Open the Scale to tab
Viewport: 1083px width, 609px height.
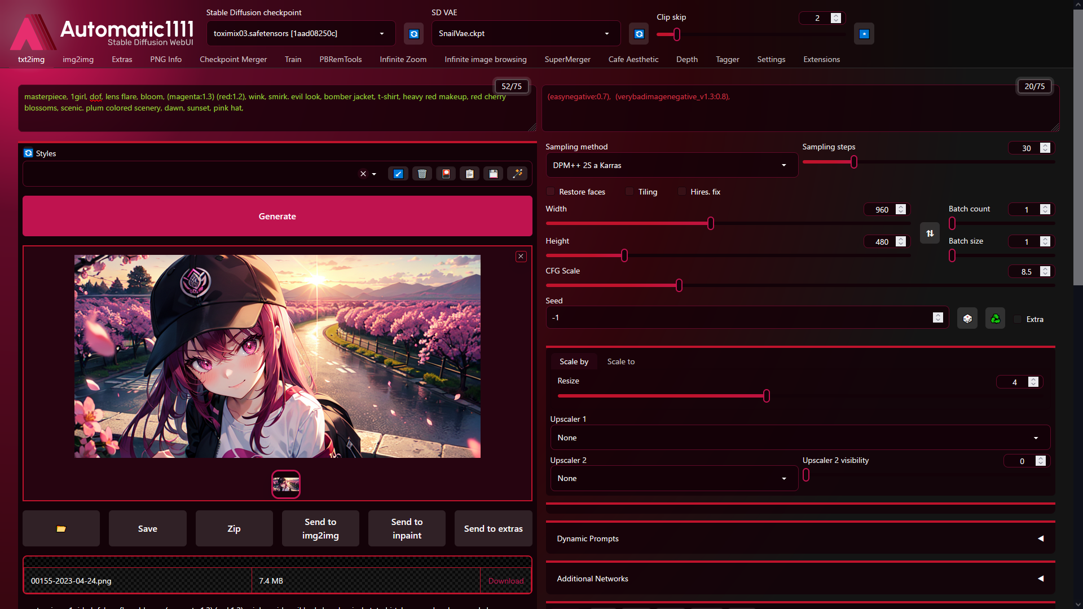tap(620, 361)
